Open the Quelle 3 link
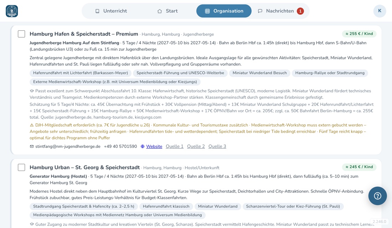The height and width of the screenshot is (228, 392). [x=217, y=146]
